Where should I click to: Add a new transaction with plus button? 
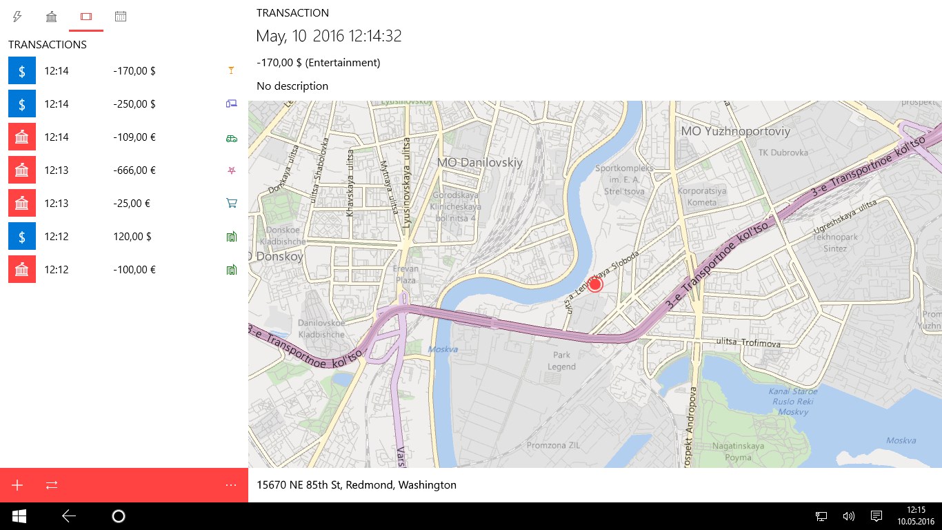[17, 485]
